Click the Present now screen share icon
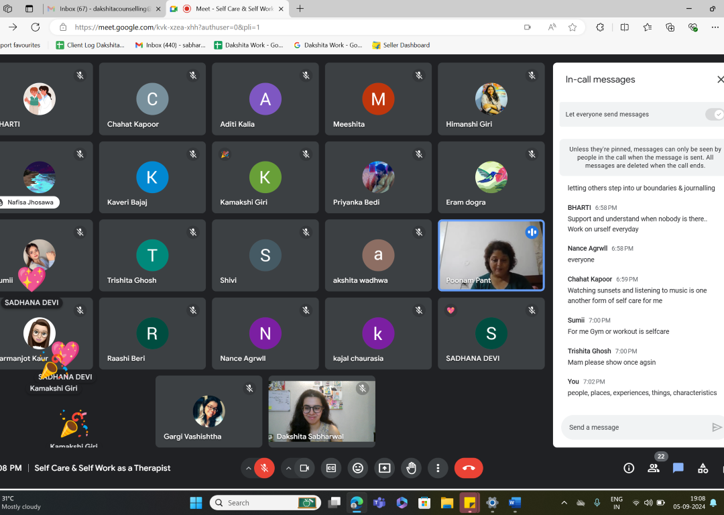This screenshot has width=724, height=515. [x=384, y=468]
